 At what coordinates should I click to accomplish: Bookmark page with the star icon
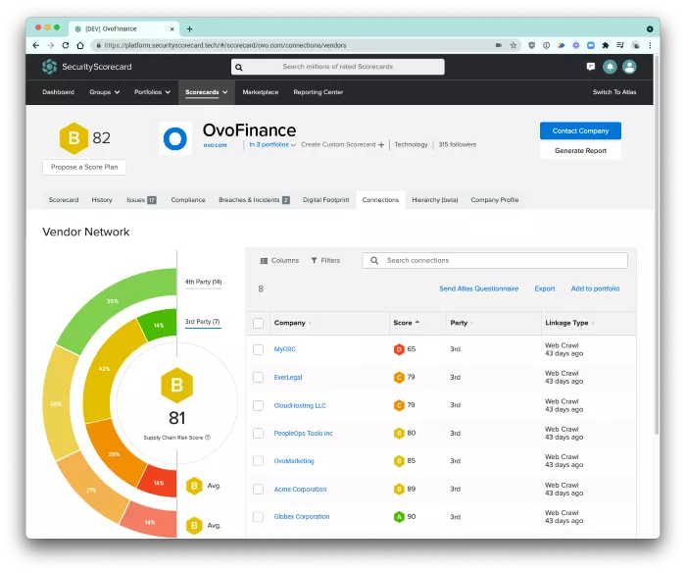[514, 45]
